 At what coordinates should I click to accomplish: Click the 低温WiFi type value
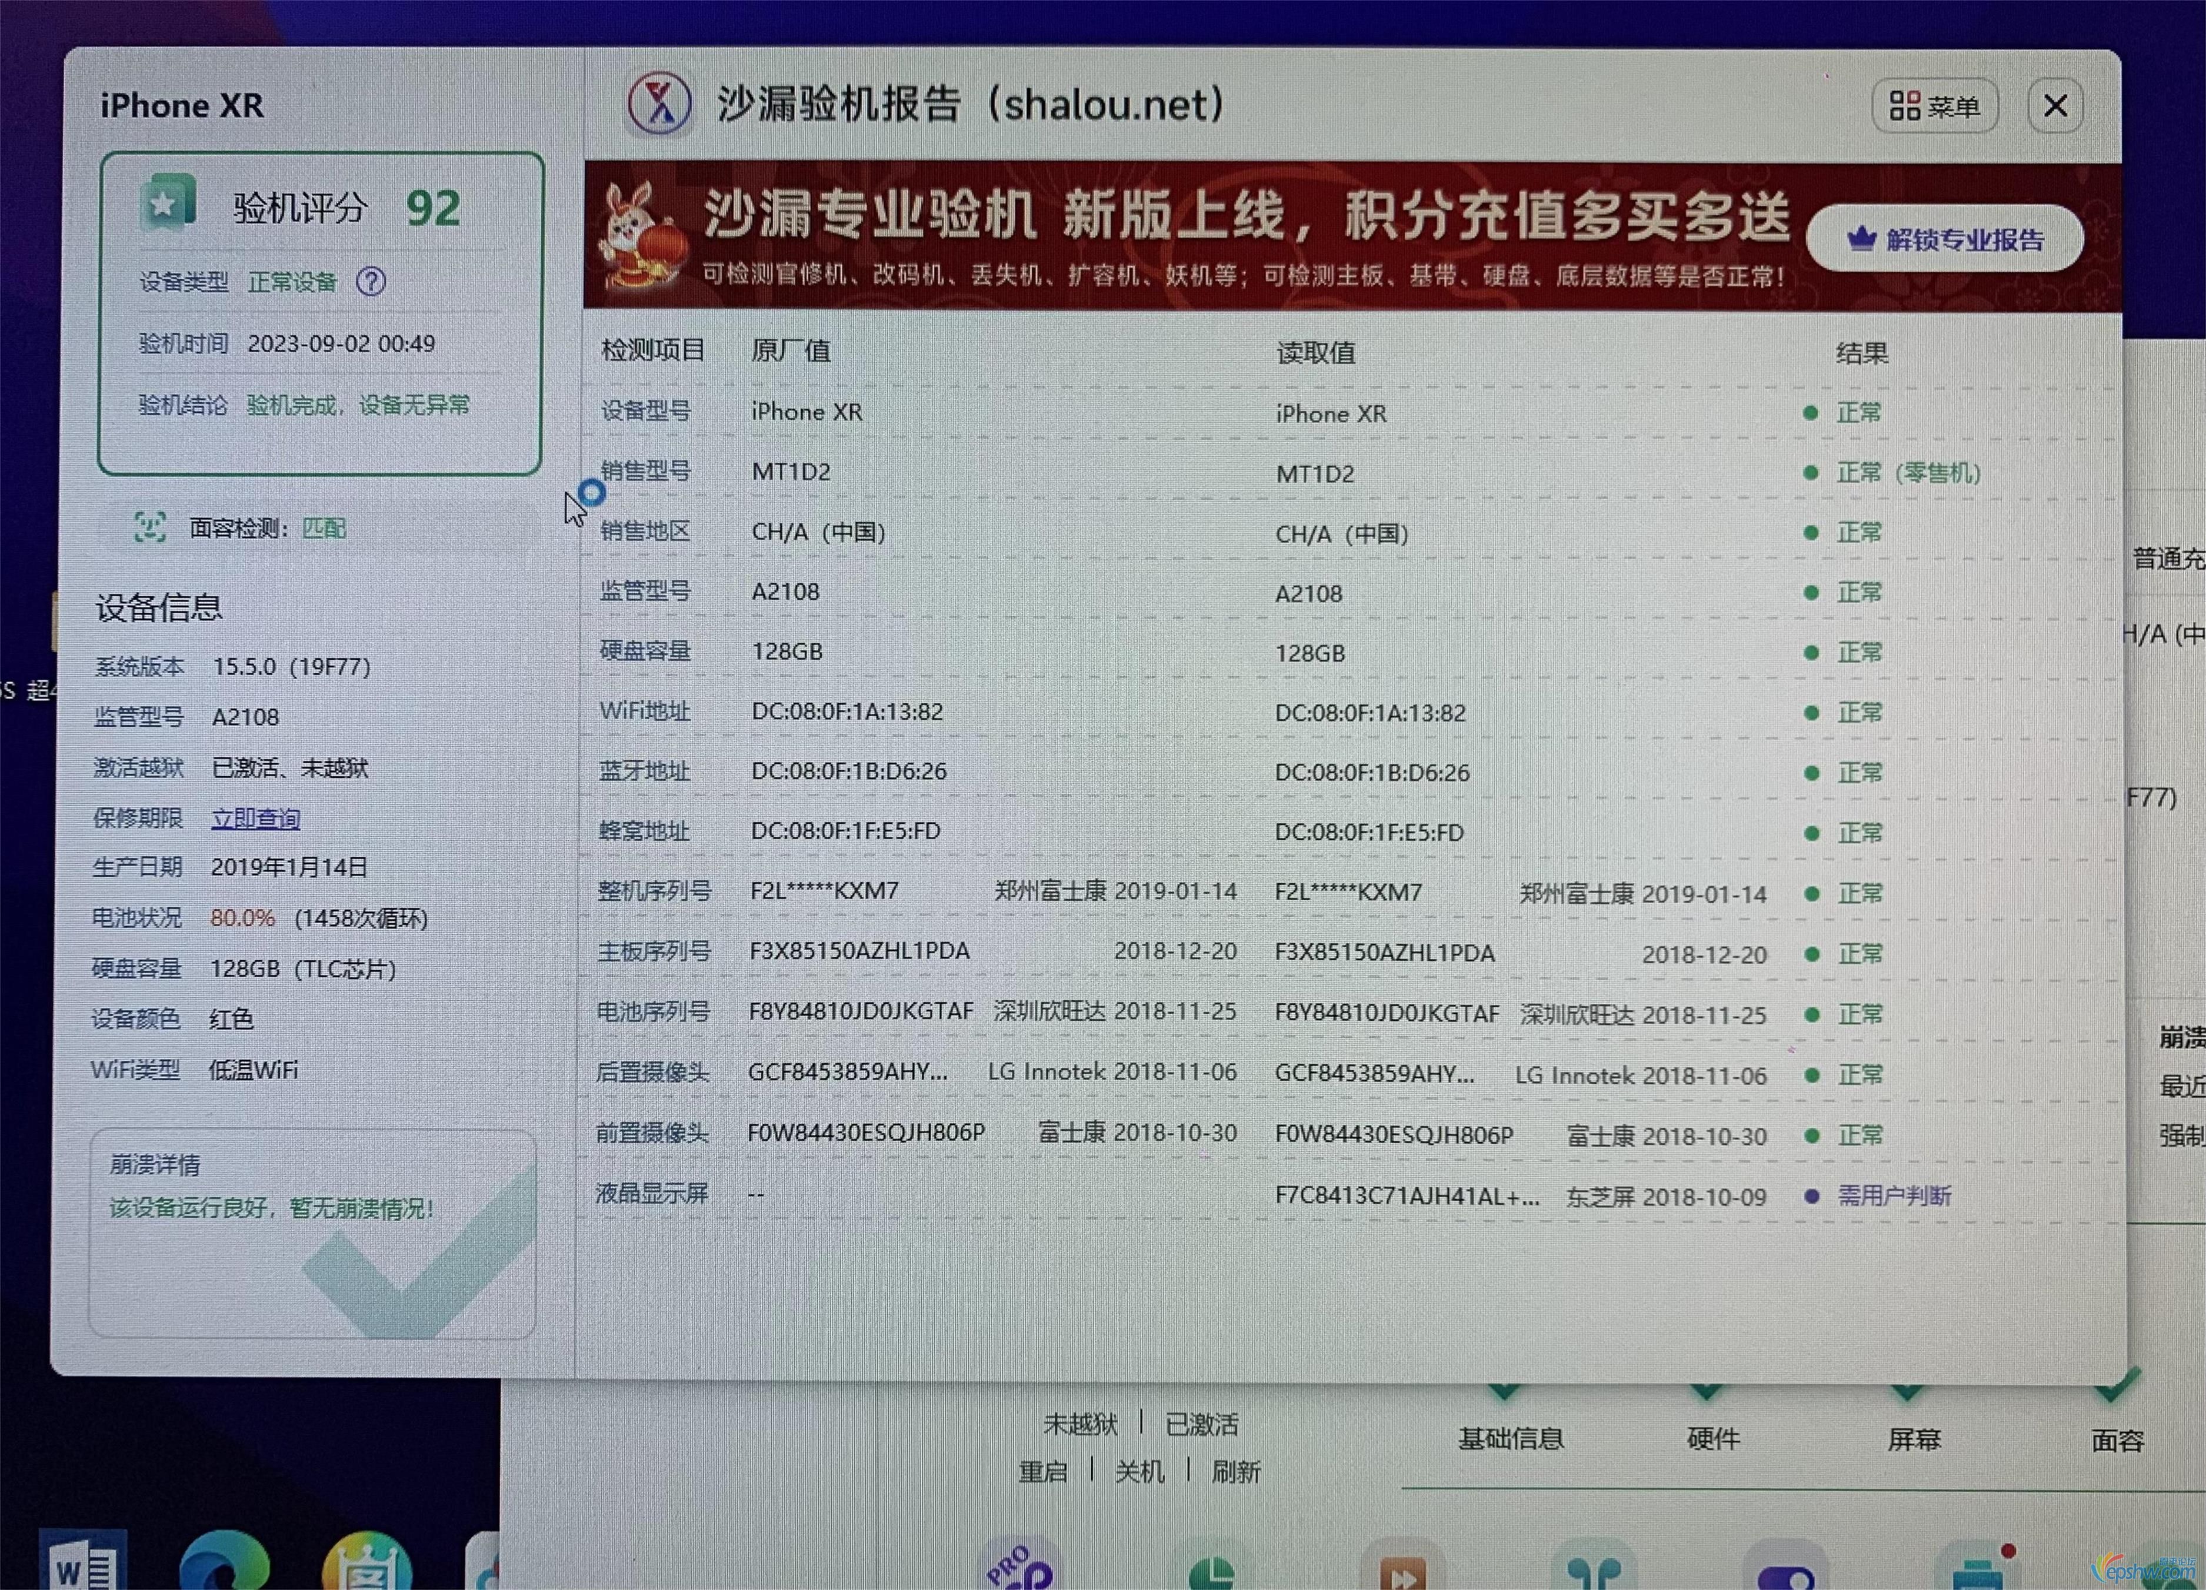(x=253, y=1070)
